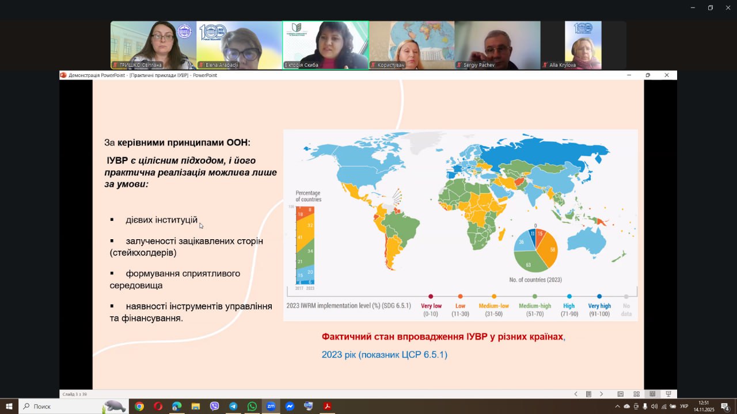Switch to Reading view in PowerPoint
737x414 pixels.
coord(652,394)
